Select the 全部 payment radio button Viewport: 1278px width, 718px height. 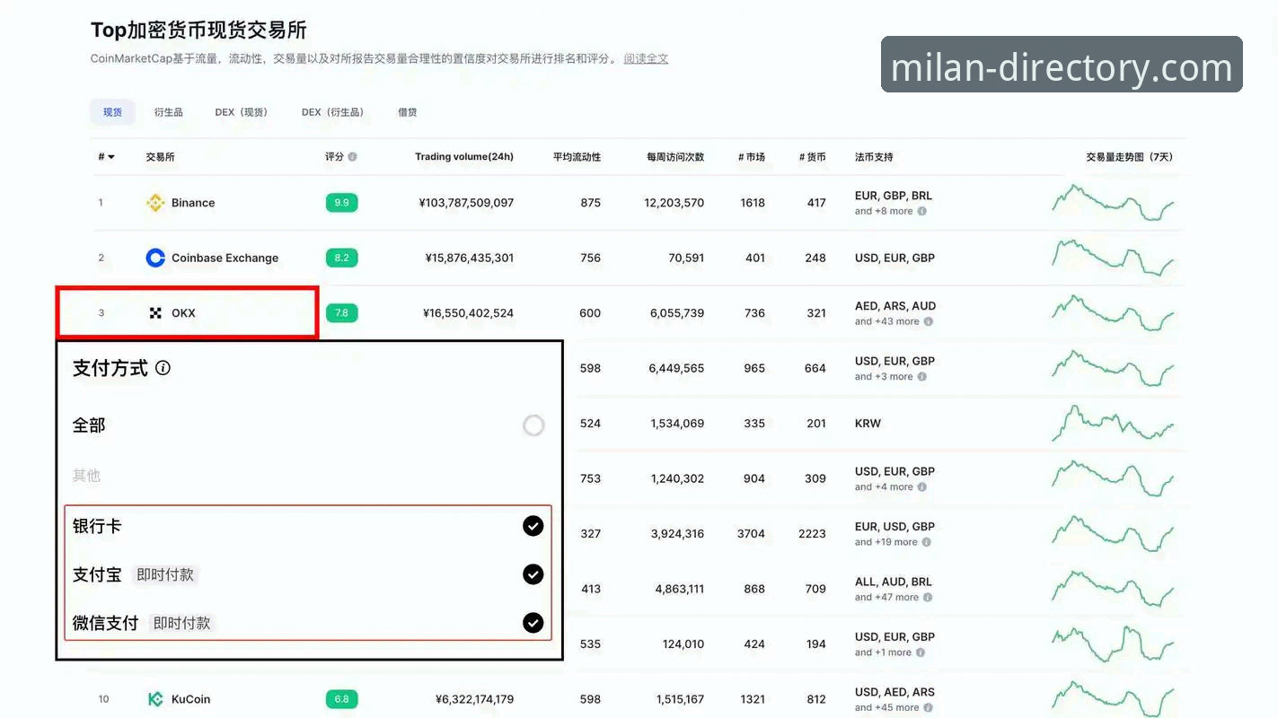(533, 425)
